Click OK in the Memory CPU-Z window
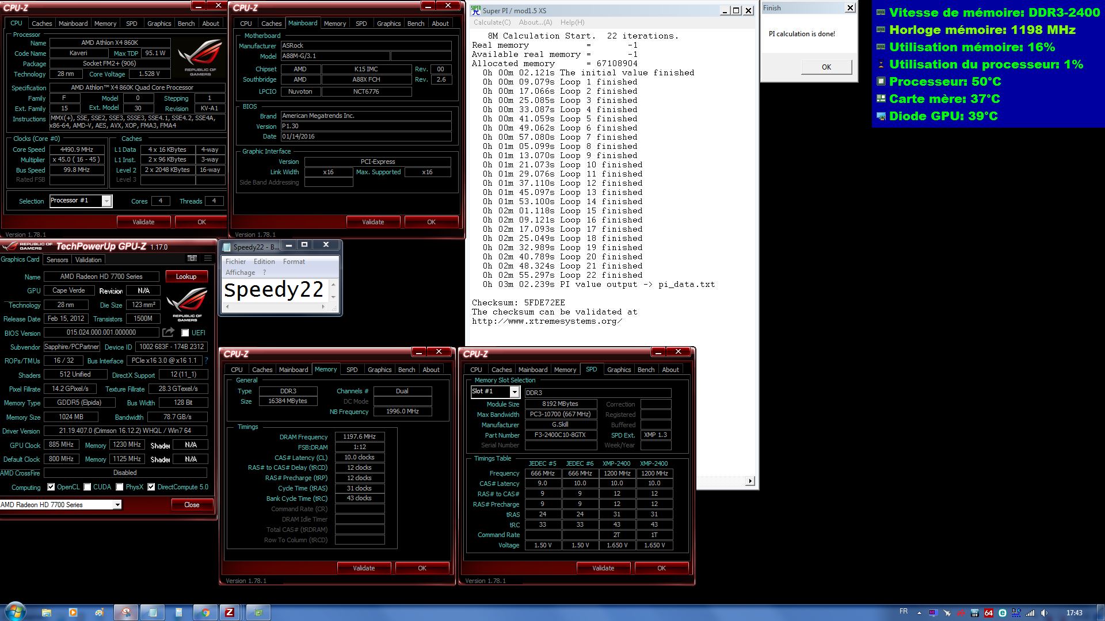 click(422, 568)
